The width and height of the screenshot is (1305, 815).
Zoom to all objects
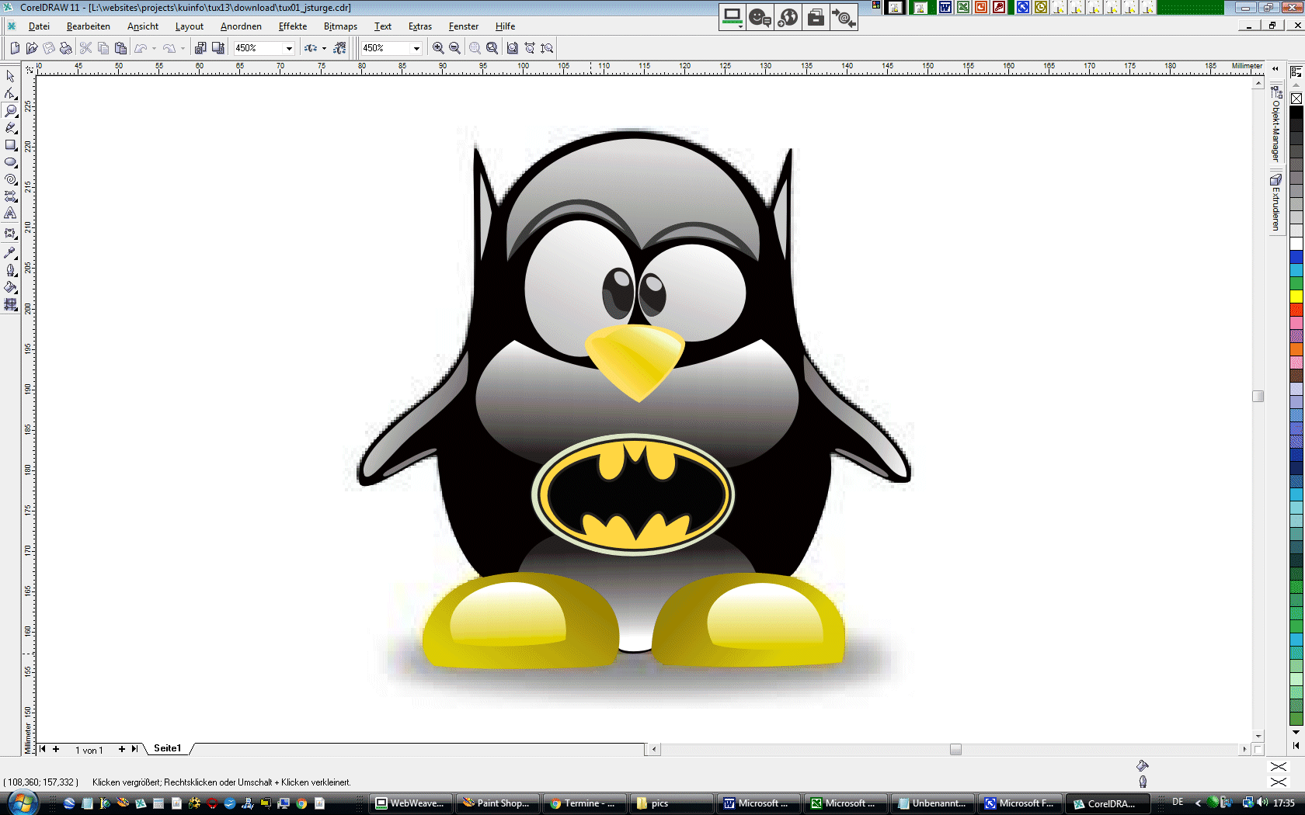point(492,48)
